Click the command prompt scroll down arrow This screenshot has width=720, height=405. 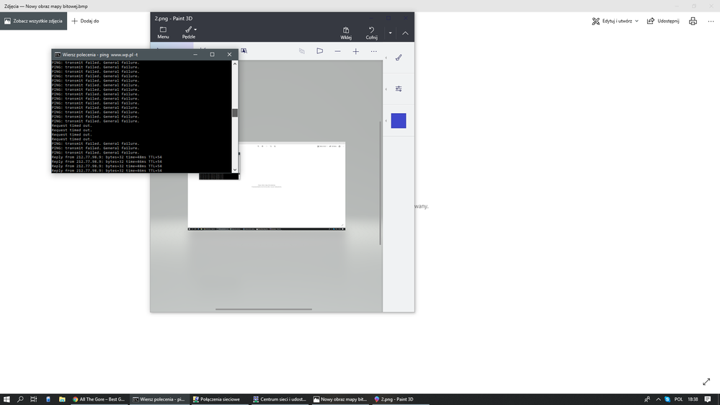tap(235, 170)
